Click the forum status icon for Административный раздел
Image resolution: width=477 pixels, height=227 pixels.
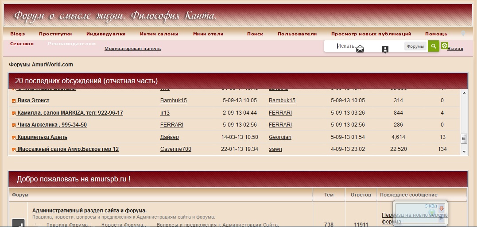pos(19,224)
